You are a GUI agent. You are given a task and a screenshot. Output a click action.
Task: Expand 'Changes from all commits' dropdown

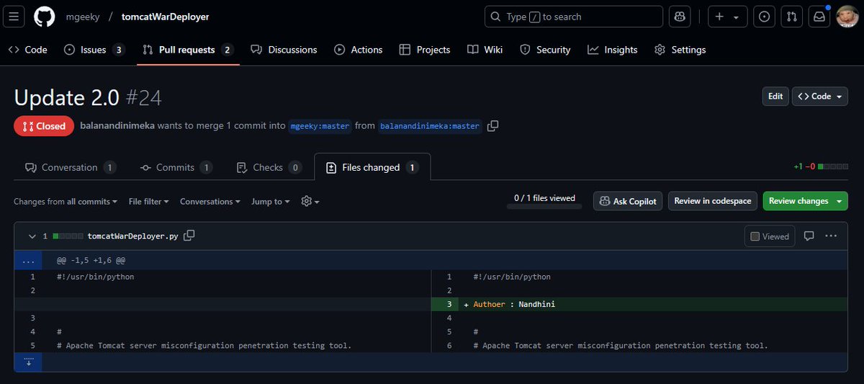tap(66, 202)
